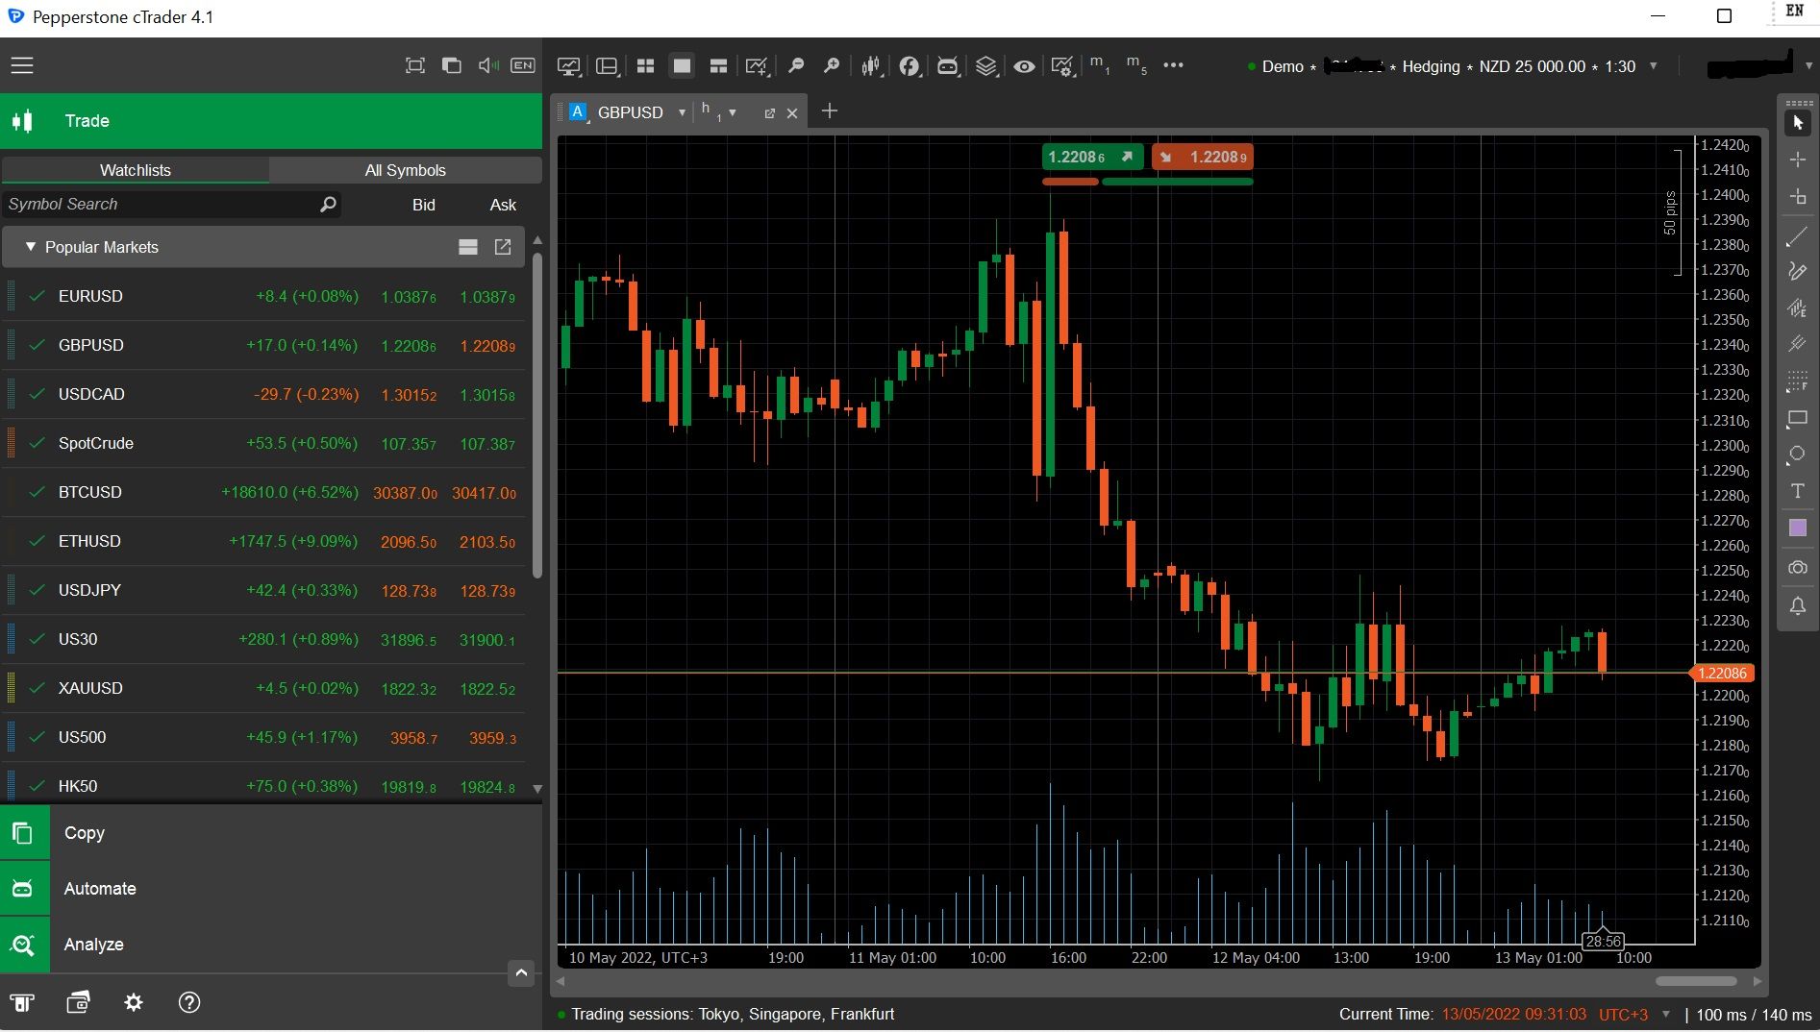
Task: Pick a color from the sidebar color swatch
Action: point(1797,528)
